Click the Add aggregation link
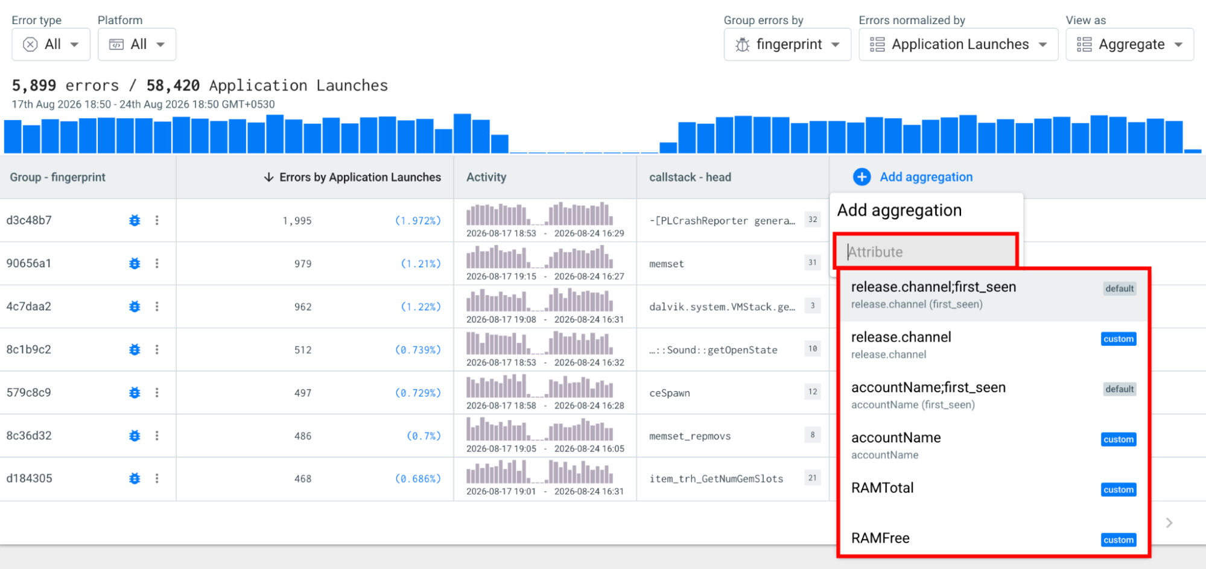 coord(926,177)
